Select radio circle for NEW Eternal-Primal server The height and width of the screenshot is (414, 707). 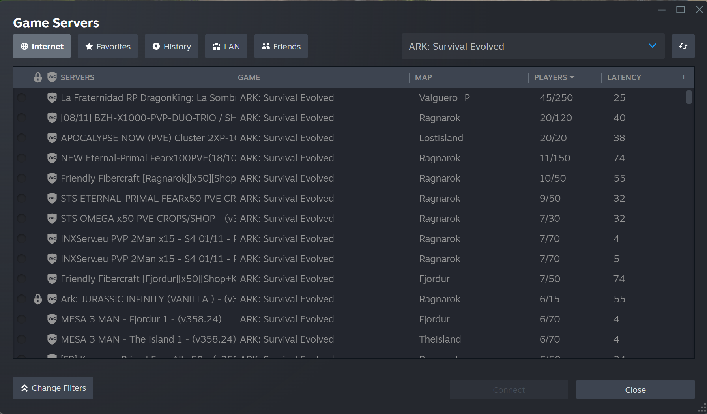[22, 158]
